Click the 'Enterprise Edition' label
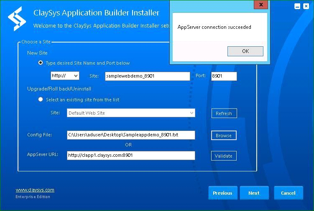The height and width of the screenshot is (211, 314). [33, 197]
